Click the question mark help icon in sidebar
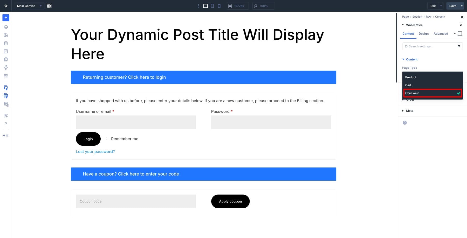 point(6,124)
